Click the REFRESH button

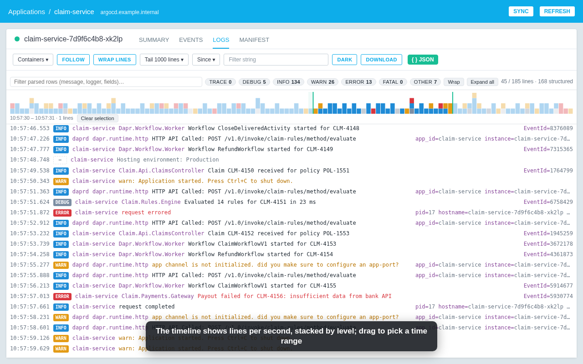(x=557, y=11)
